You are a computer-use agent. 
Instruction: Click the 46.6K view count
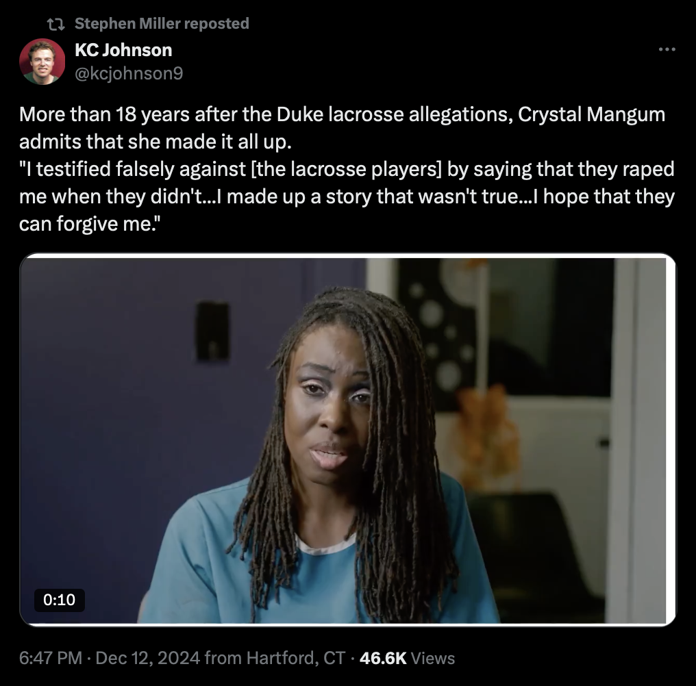pyautogui.click(x=383, y=658)
